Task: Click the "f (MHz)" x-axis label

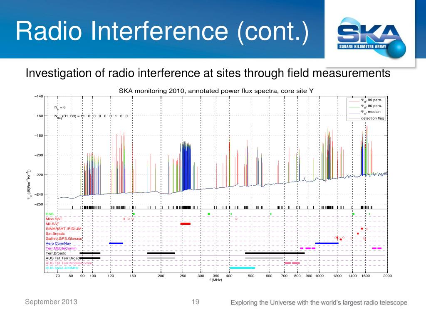Action: (x=216, y=280)
